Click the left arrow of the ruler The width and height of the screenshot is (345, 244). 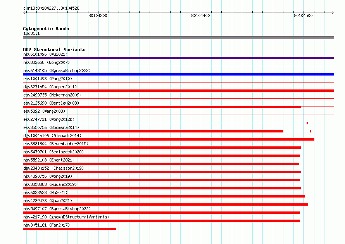tap(25, 12)
